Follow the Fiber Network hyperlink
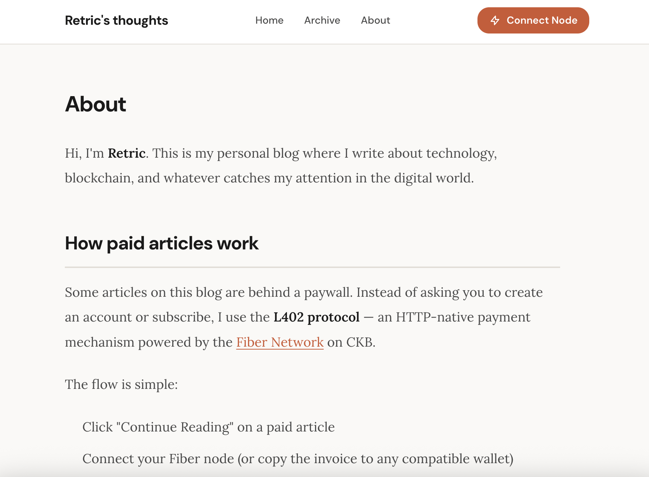This screenshot has width=649, height=477. pos(280,342)
